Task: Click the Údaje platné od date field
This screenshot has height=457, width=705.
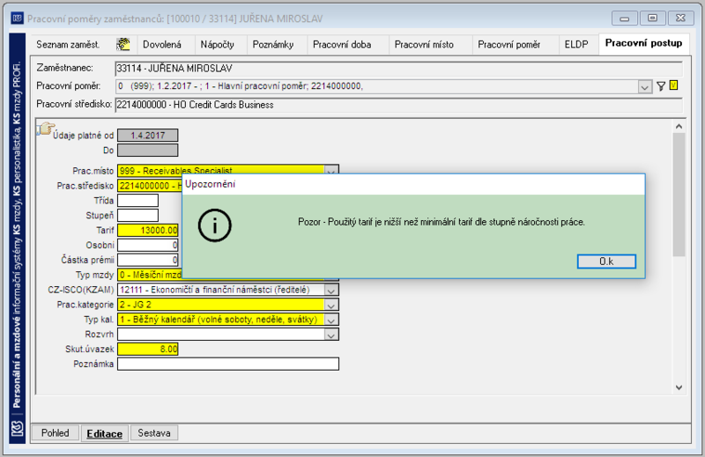Action: [148, 136]
